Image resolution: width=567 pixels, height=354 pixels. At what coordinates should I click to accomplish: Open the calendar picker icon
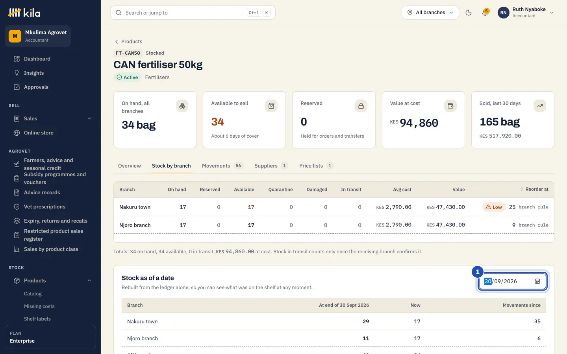click(x=537, y=281)
